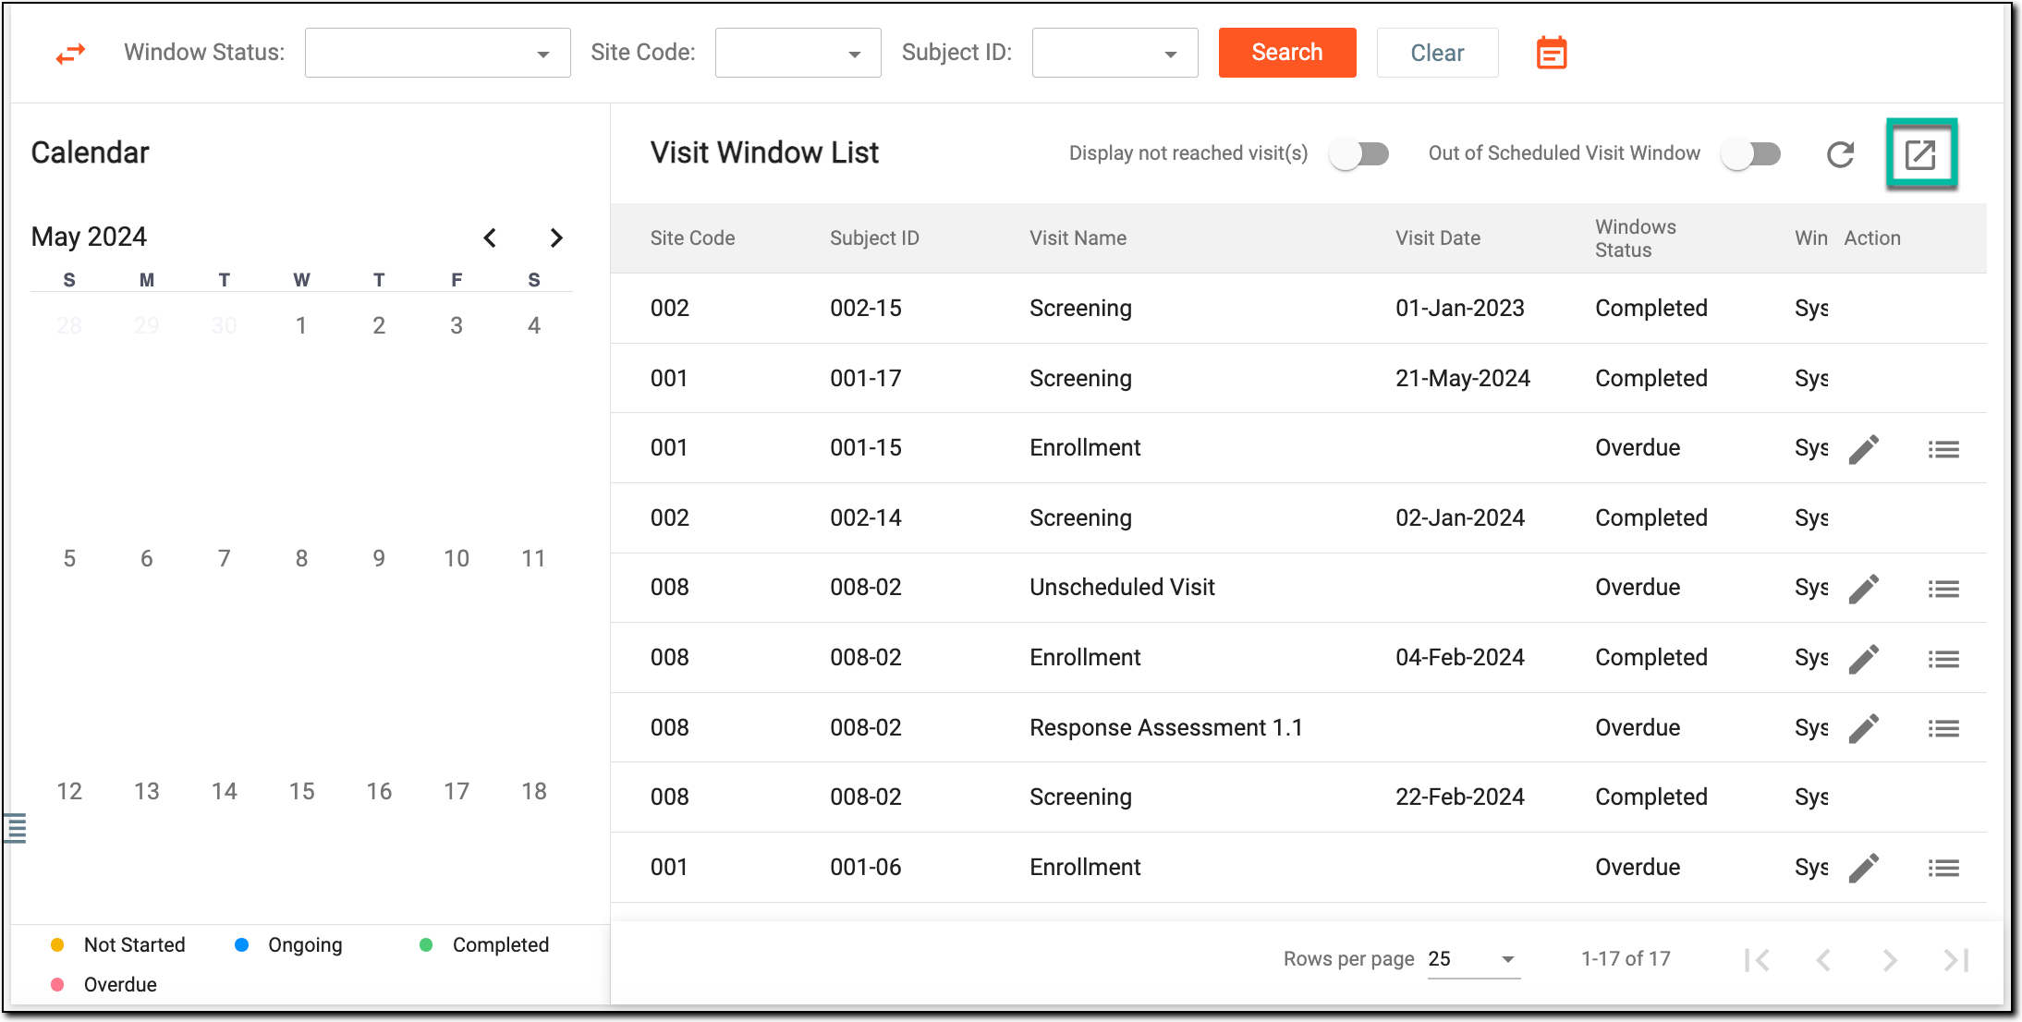Click the Clear button

pyautogui.click(x=1437, y=53)
